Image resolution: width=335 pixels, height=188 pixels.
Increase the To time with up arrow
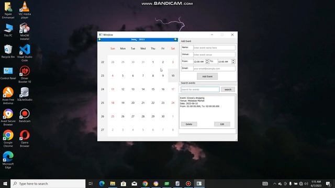pyautogui.click(x=233, y=61)
